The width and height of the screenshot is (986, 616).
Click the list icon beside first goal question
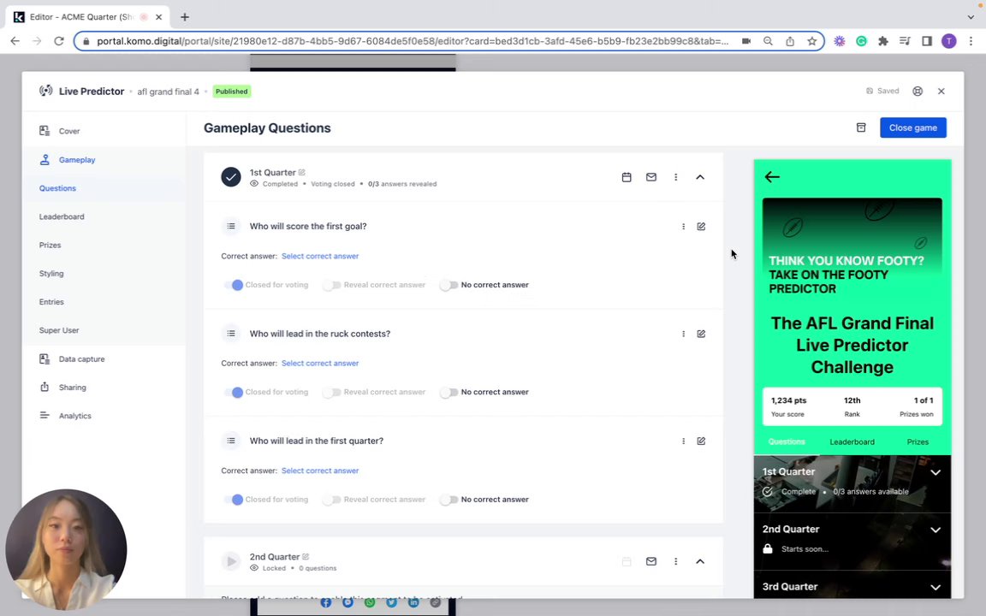231,226
